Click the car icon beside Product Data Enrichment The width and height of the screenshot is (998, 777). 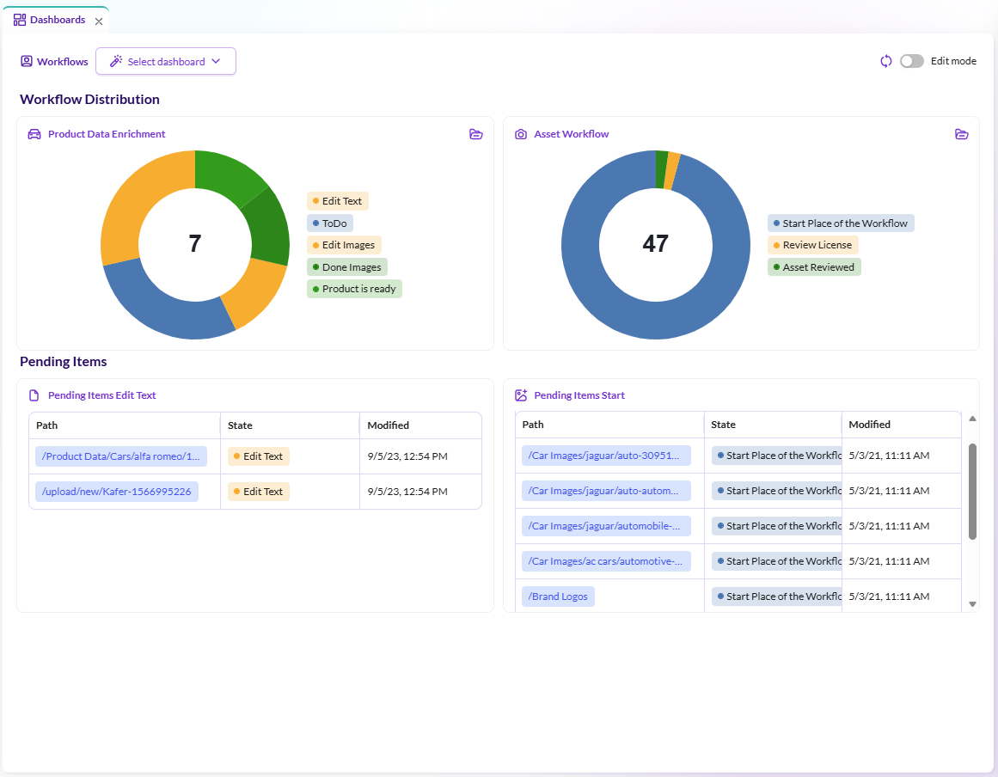[34, 134]
